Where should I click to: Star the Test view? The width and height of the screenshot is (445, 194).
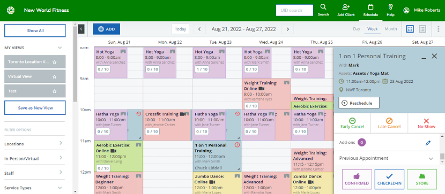tap(55, 91)
